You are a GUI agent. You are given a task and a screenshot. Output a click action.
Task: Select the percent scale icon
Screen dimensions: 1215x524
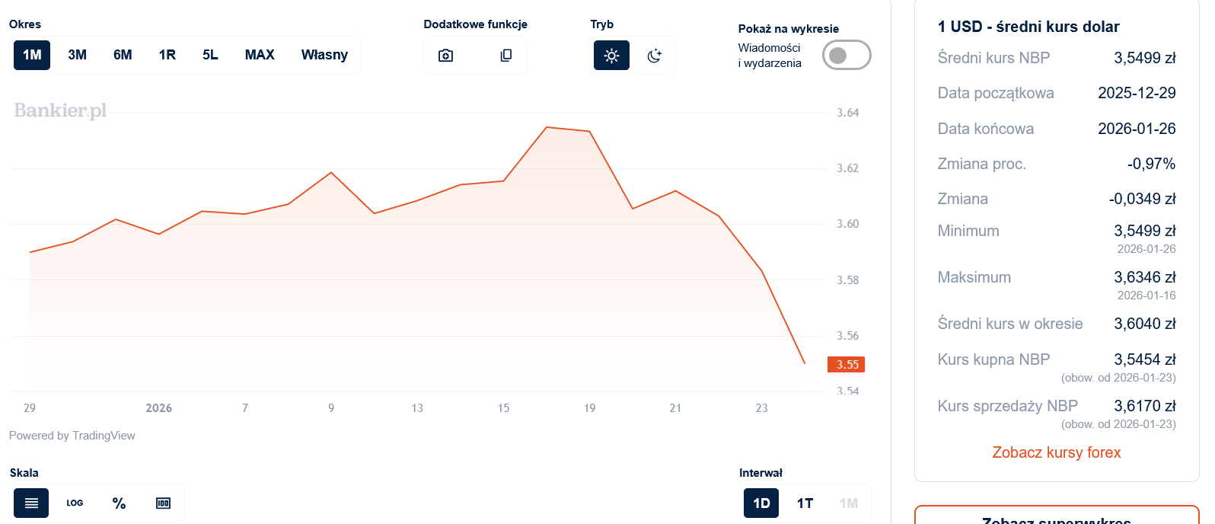(119, 503)
